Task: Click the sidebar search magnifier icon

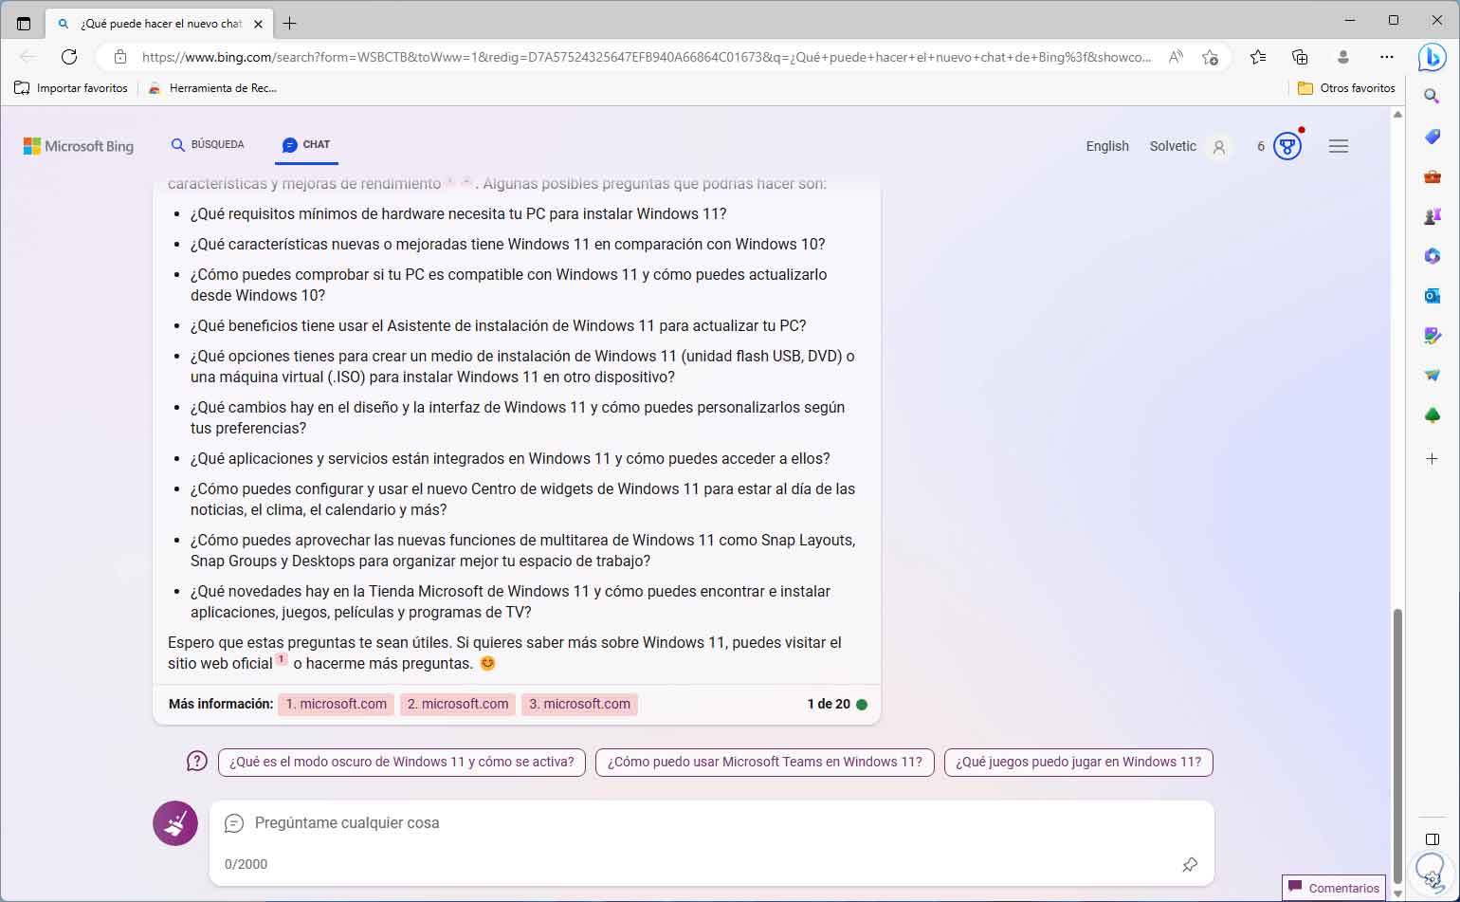Action: pyautogui.click(x=1433, y=96)
